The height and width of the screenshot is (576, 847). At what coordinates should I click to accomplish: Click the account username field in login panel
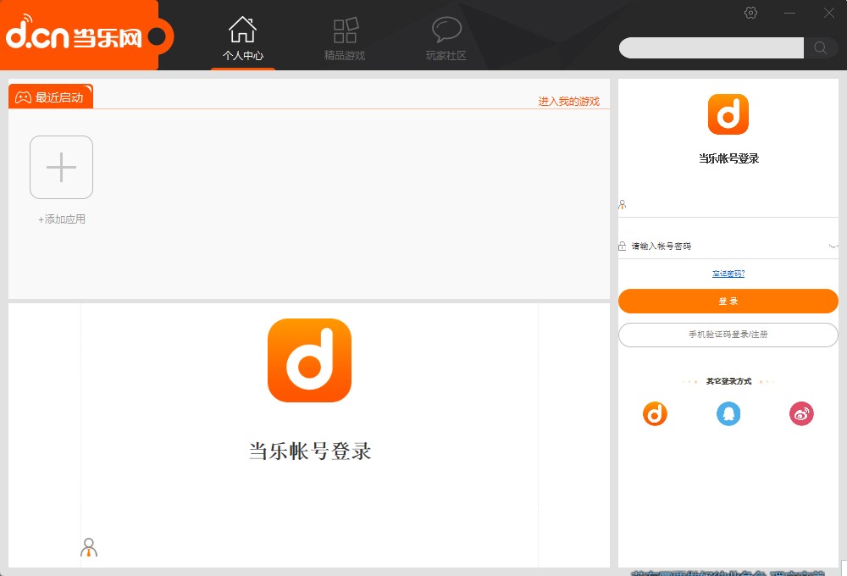pos(728,205)
